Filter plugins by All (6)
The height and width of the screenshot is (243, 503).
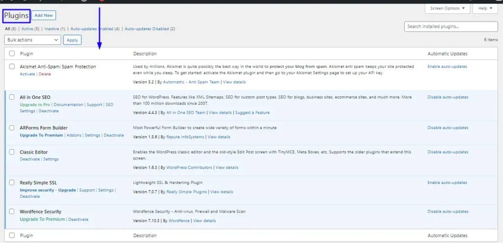coord(11,29)
